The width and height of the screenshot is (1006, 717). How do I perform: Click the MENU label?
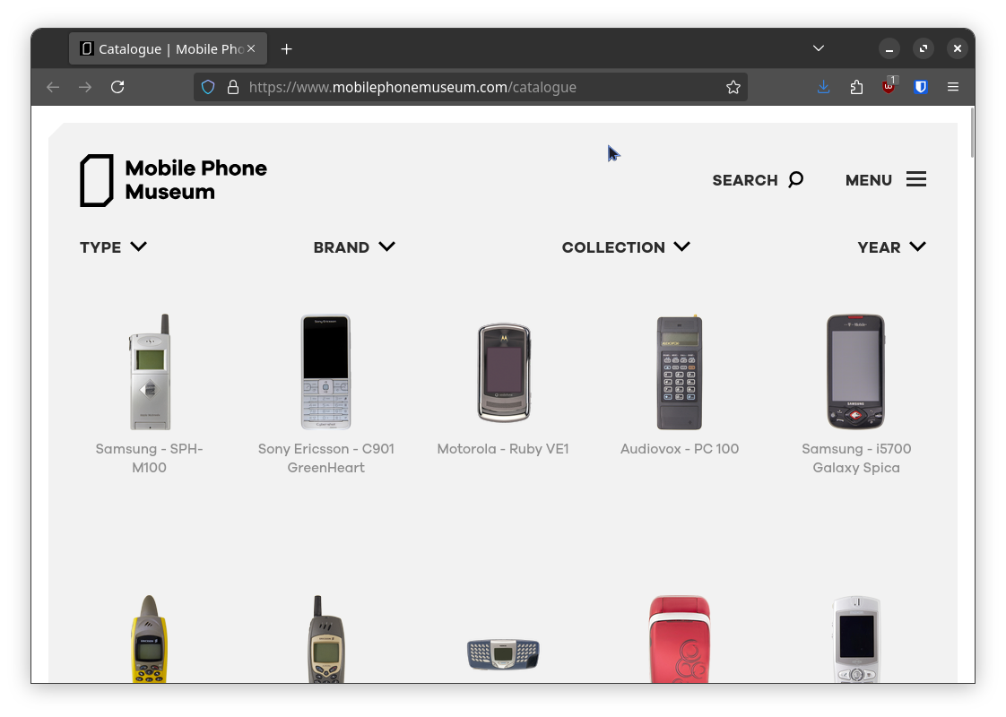[869, 180]
